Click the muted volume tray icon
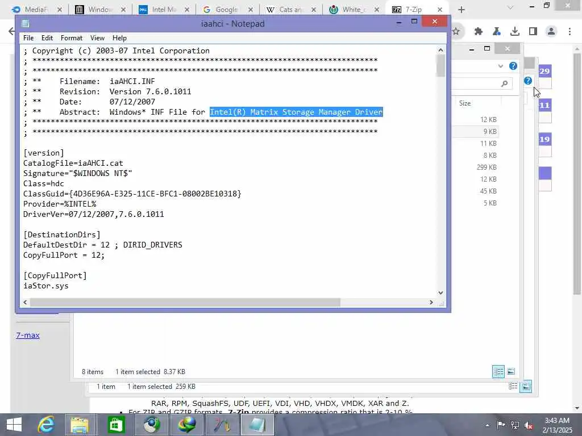 (529, 425)
